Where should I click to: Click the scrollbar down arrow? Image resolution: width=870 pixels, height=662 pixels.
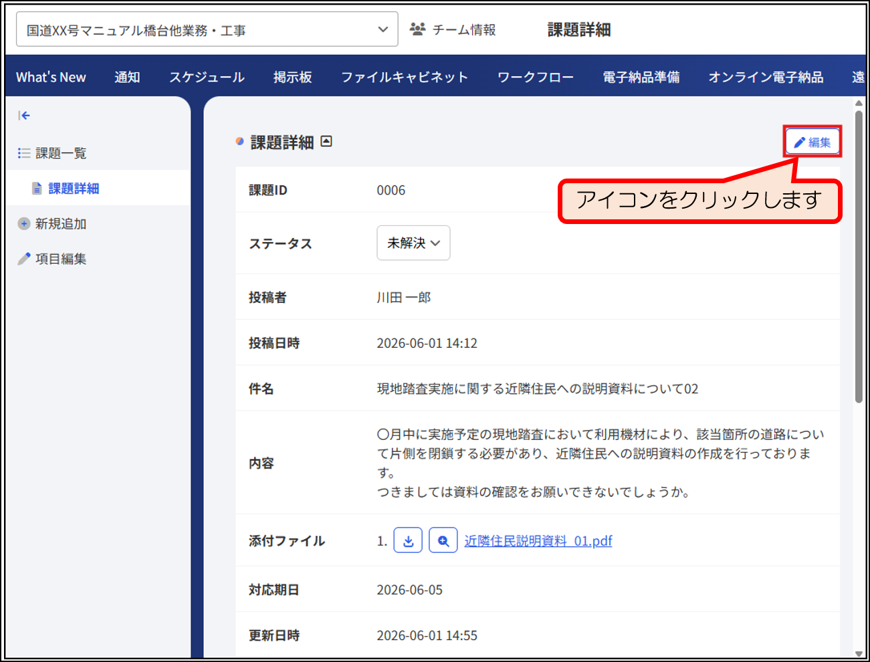(859, 653)
